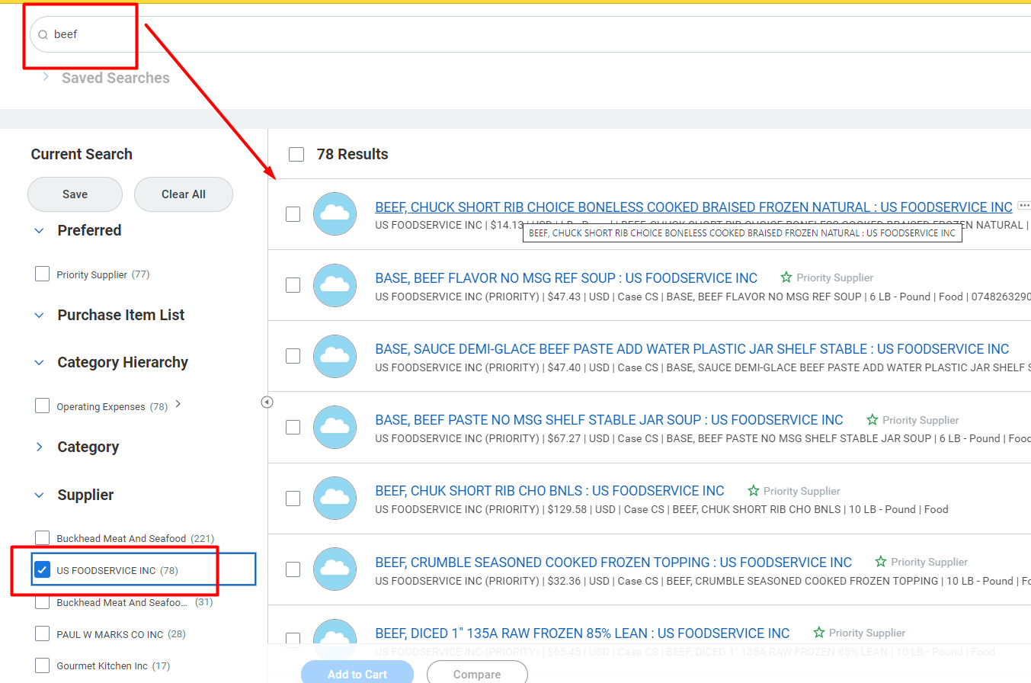Select all 78 results checkbox
1031x683 pixels.
[x=296, y=155]
